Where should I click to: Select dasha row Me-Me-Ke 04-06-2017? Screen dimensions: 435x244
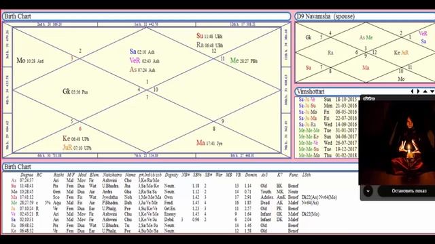pyautogui.click(x=328, y=137)
